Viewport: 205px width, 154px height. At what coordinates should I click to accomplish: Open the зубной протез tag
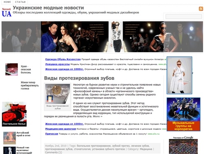click(121, 146)
